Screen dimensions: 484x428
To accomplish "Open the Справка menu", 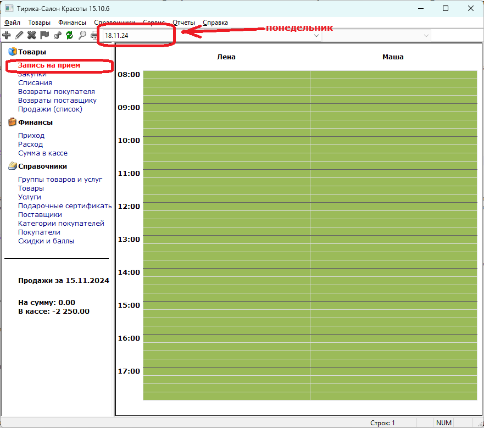I will [x=215, y=23].
